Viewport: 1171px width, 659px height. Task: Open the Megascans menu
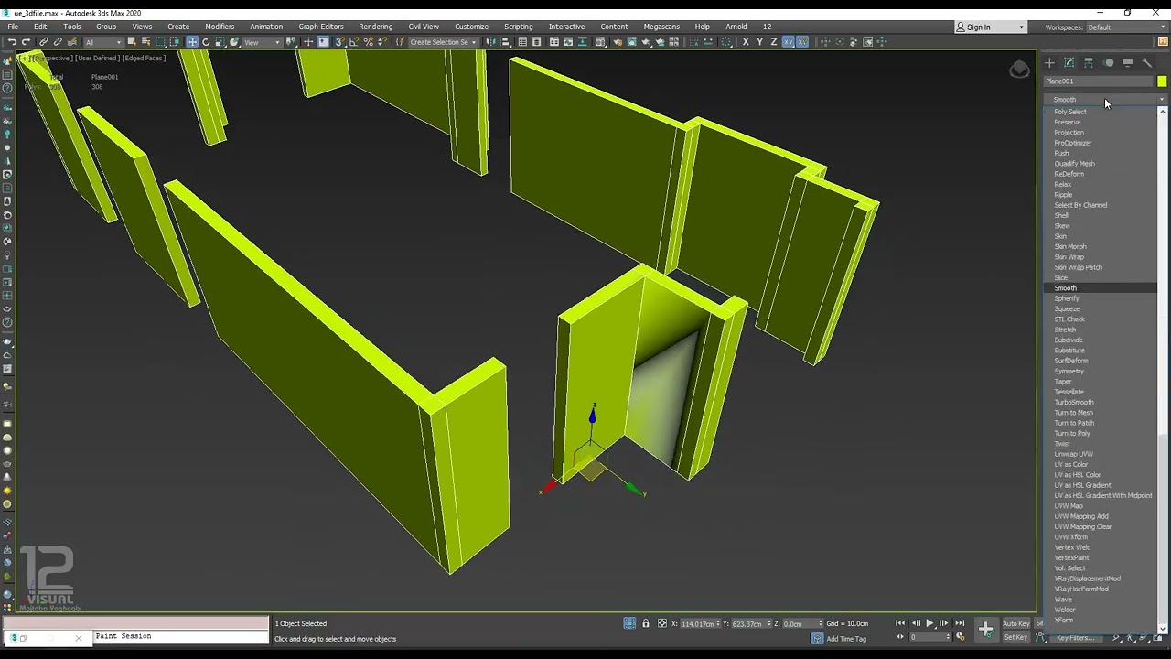[x=661, y=27]
